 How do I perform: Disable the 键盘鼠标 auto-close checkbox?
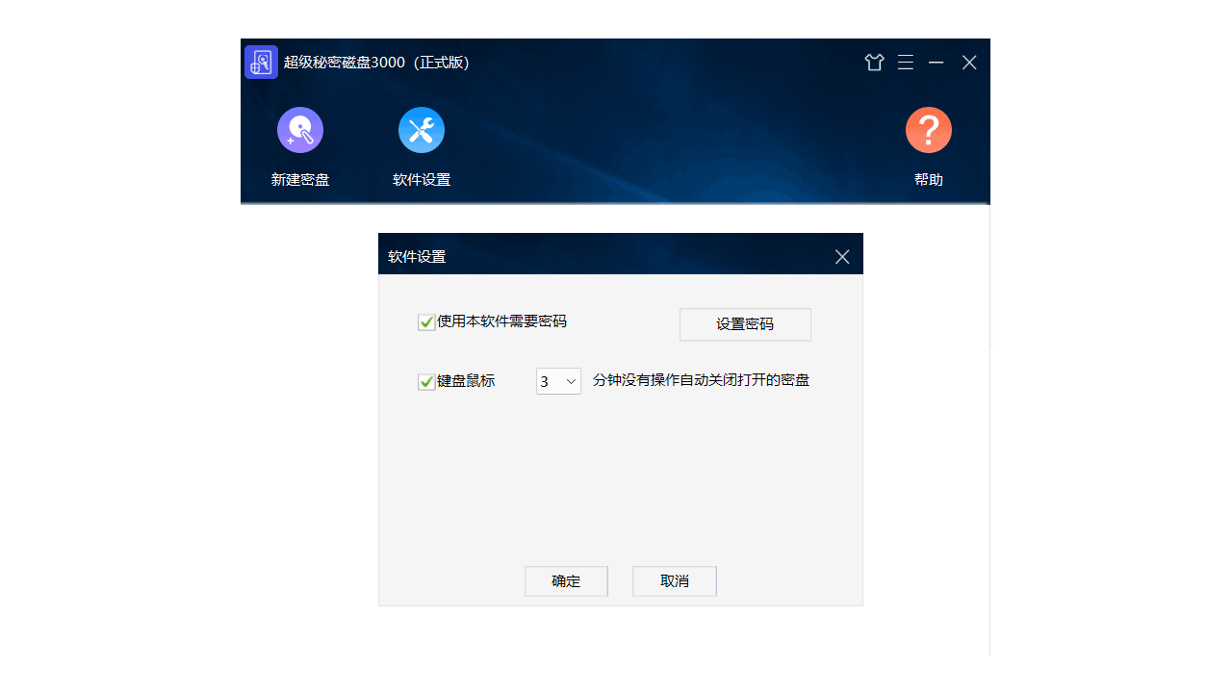(425, 381)
